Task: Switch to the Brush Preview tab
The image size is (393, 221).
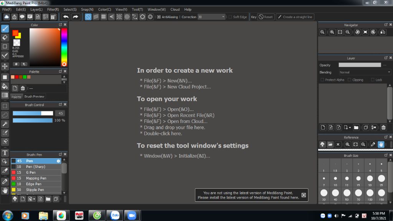Action: [34, 96]
